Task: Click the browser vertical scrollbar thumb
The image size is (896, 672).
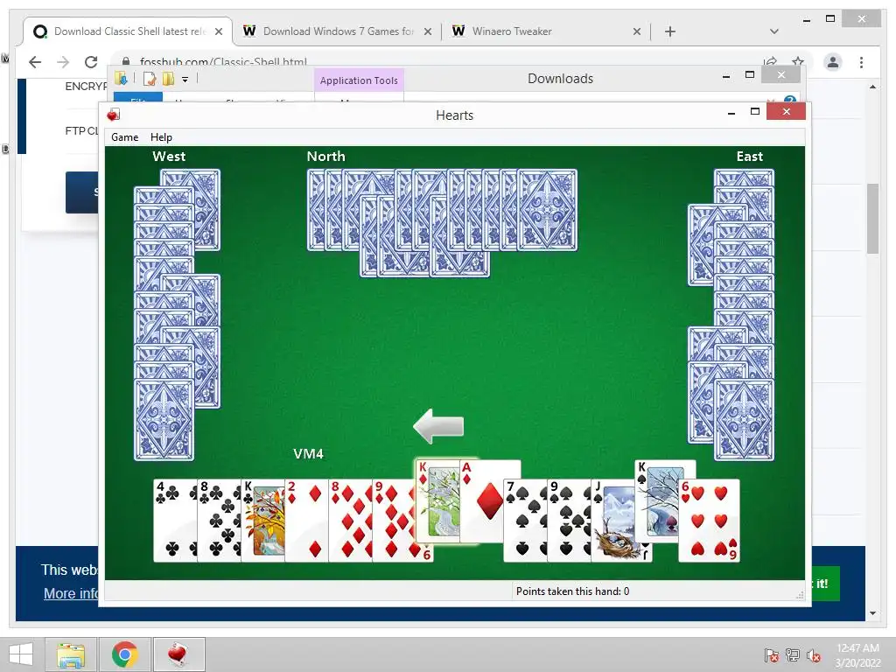Action: tap(872, 218)
